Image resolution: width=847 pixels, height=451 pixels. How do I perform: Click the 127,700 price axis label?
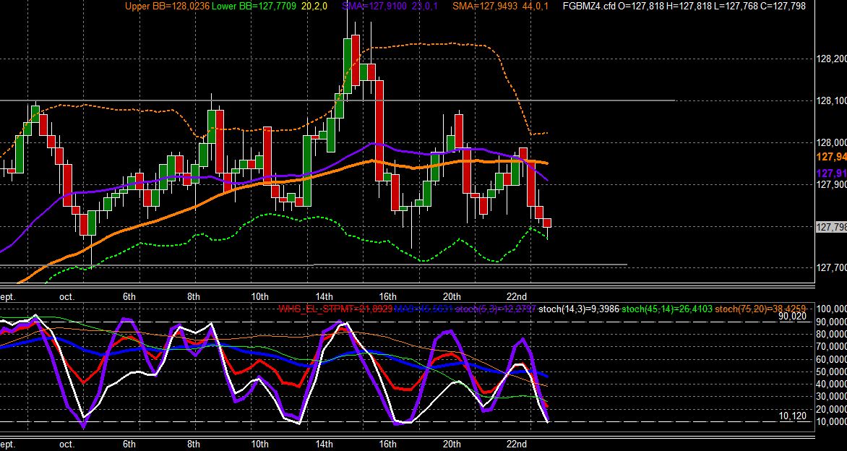click(831, 268)
